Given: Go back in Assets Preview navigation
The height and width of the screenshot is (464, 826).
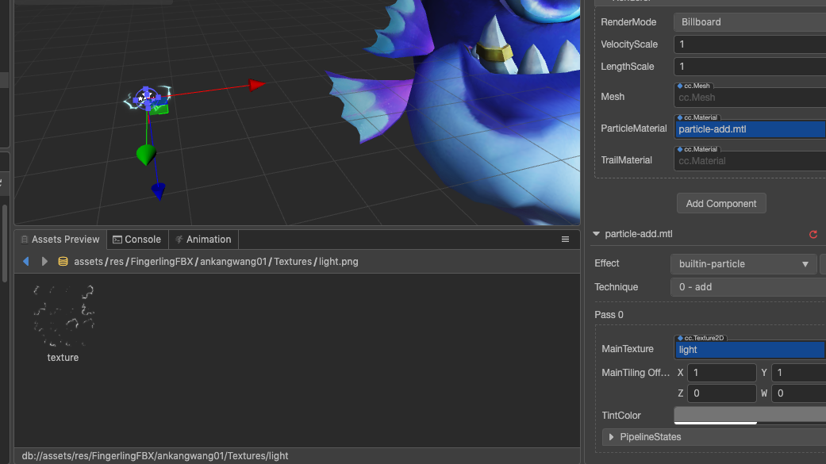Looking at the screenshot, I should click(x=26, y=261).
